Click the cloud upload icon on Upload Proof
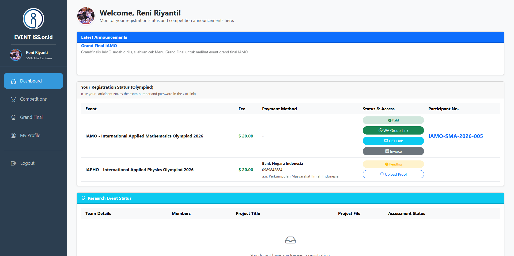514x256 pixels. [x=382, y=174]
